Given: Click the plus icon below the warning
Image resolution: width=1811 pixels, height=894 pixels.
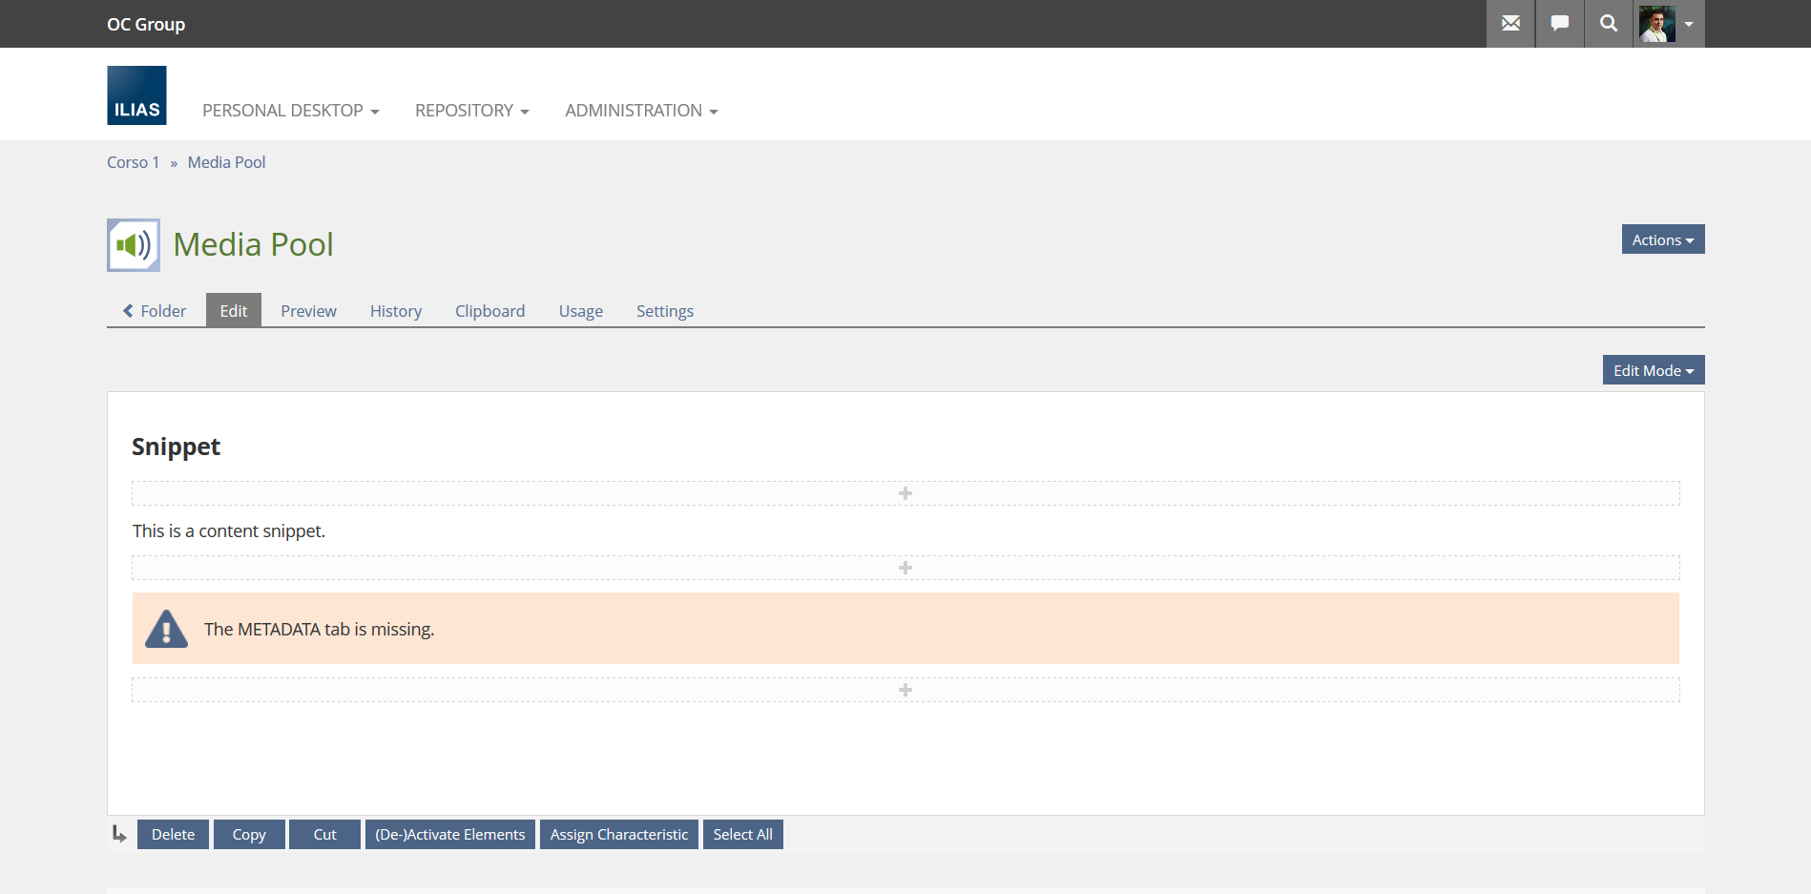Looking at the screenshot, I should point(905,690).
